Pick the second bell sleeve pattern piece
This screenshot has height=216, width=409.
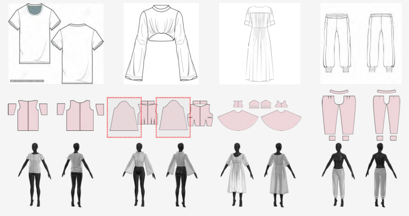coord(173,115)
